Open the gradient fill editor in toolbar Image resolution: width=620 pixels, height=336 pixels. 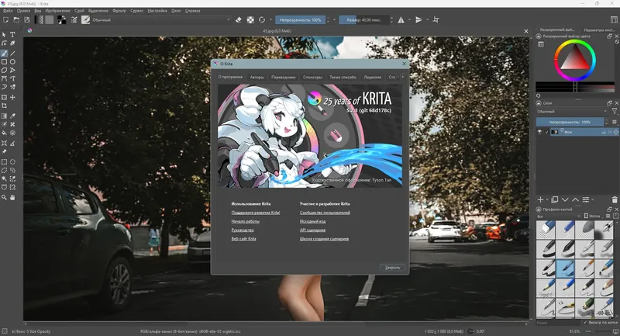pyautogui.click(x=39, y=20)
